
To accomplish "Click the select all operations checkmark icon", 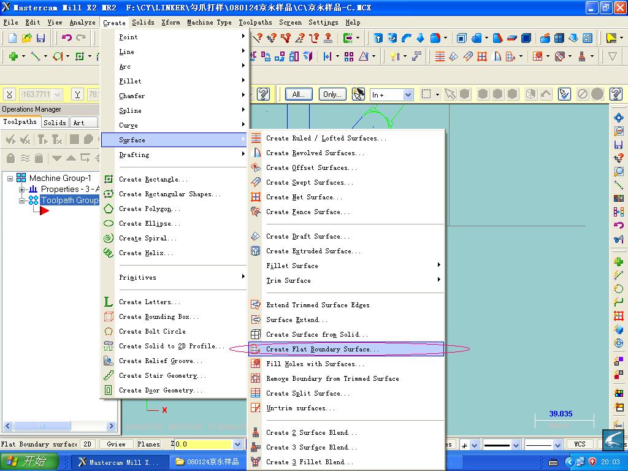I will click(11, 139).
